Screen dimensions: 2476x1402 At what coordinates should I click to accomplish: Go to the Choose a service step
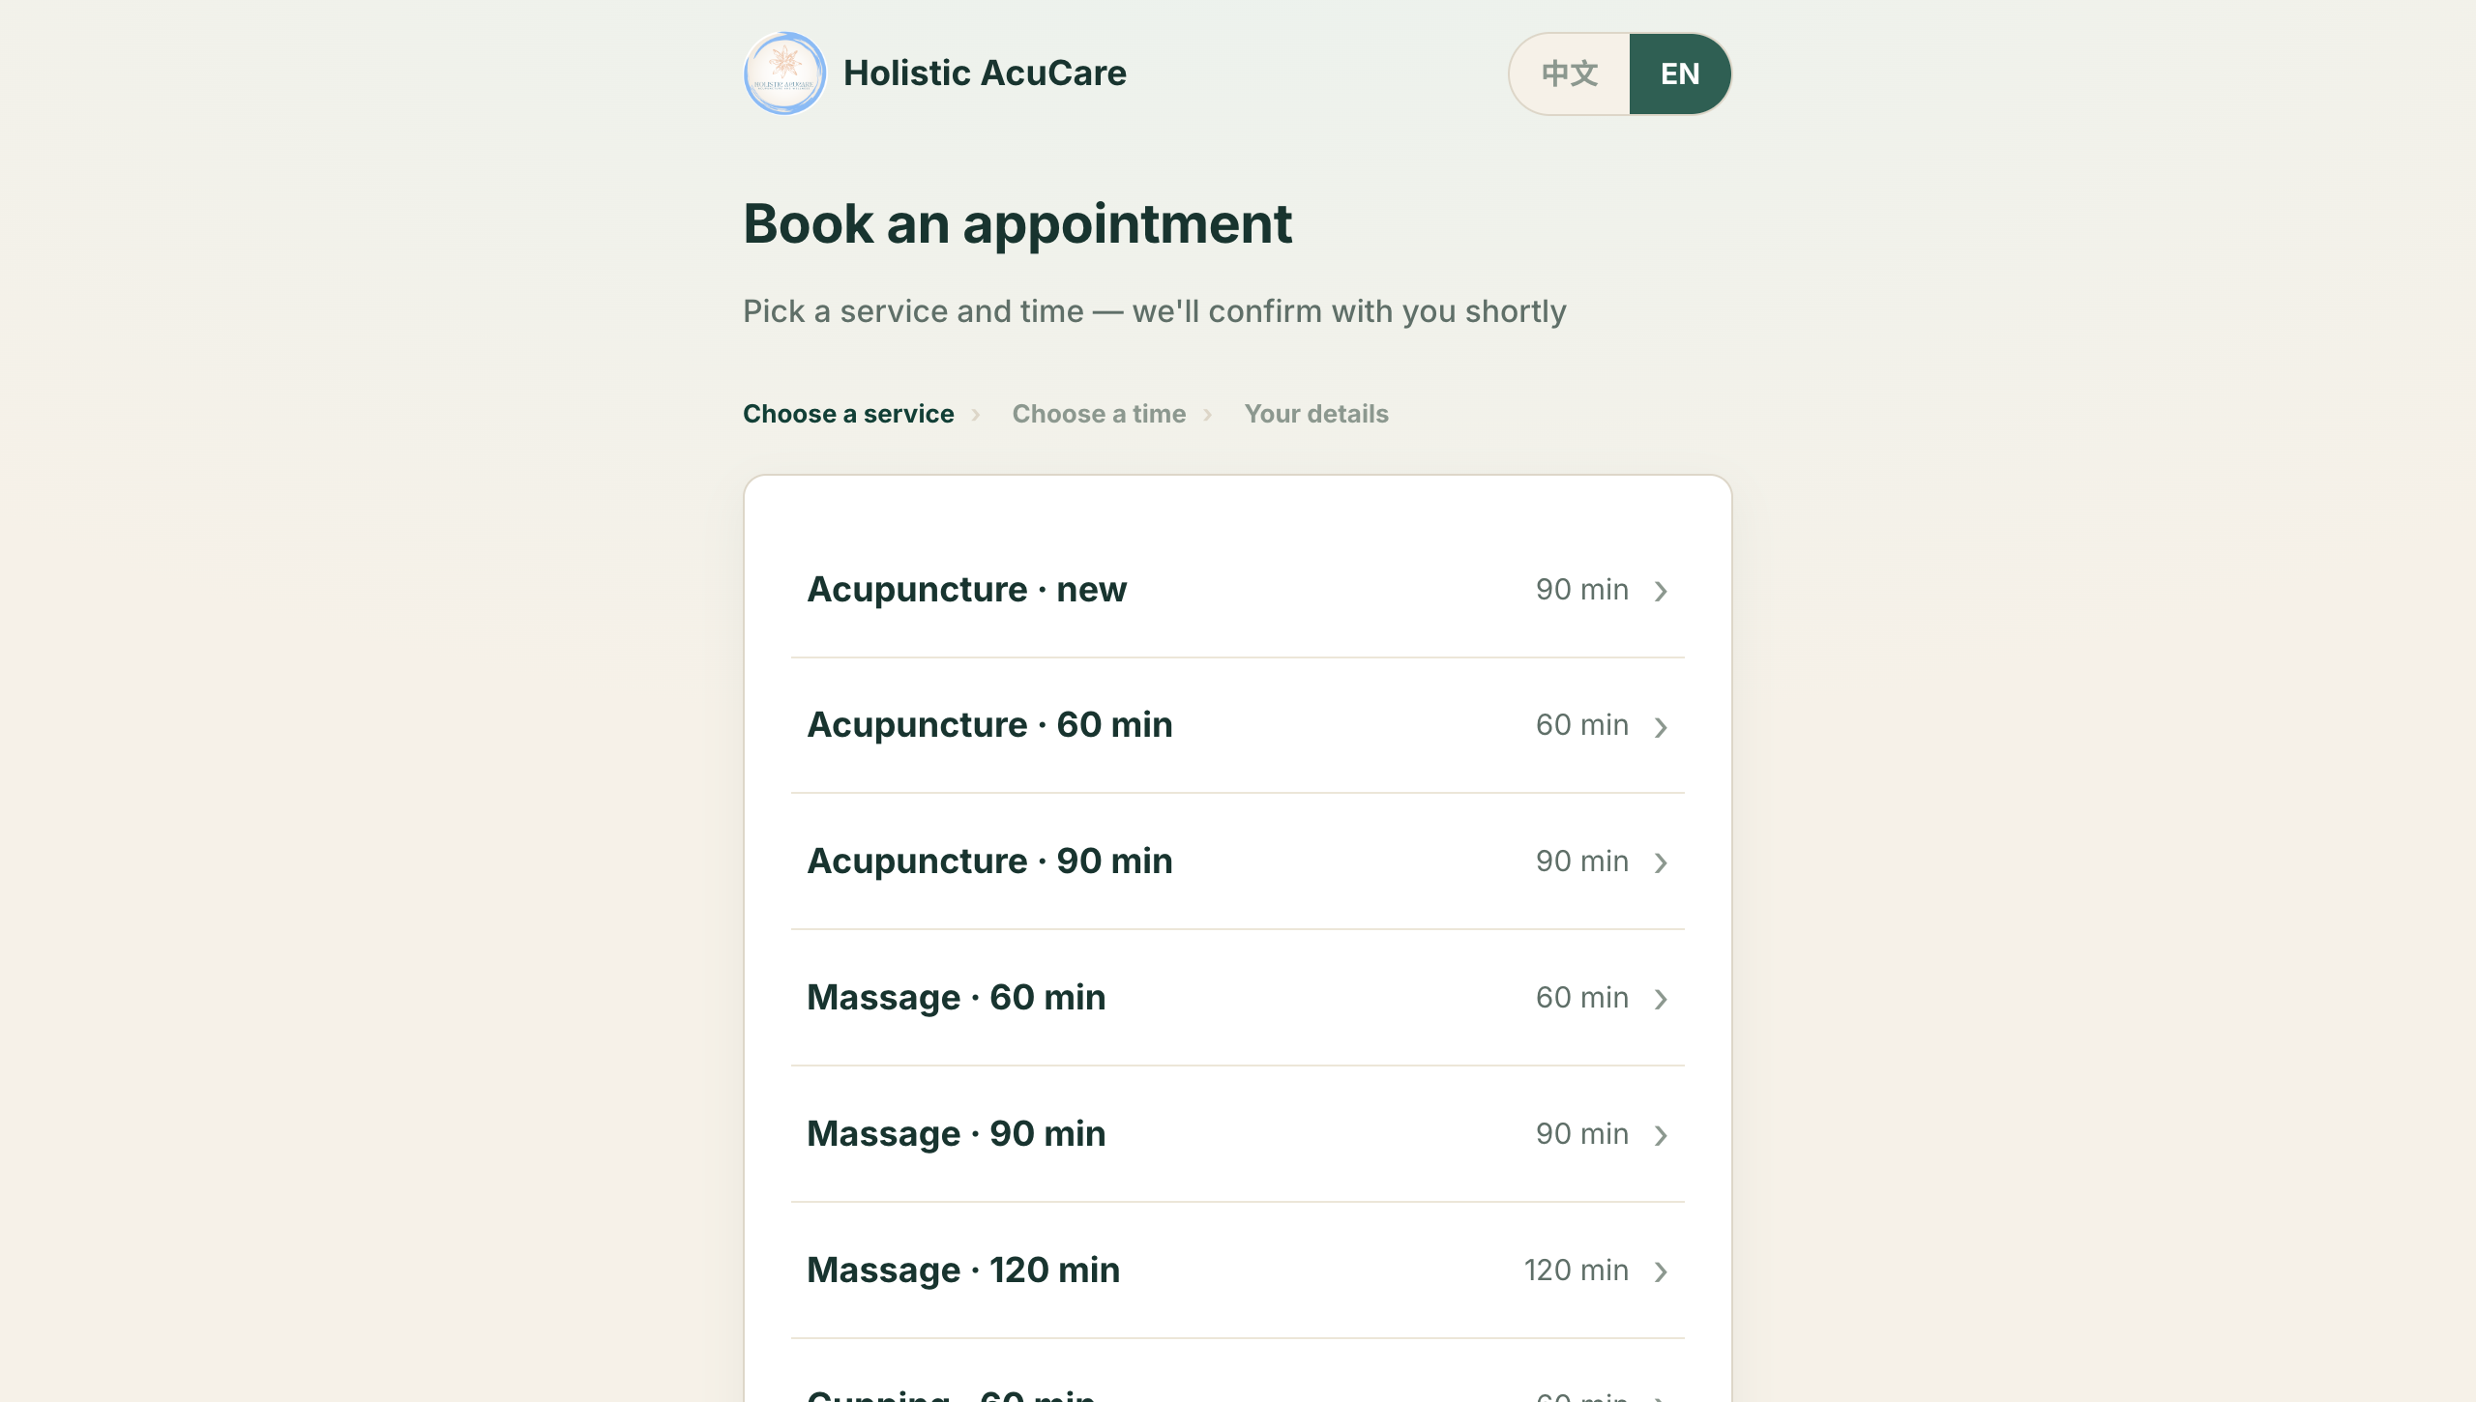[x=848, y=414]
